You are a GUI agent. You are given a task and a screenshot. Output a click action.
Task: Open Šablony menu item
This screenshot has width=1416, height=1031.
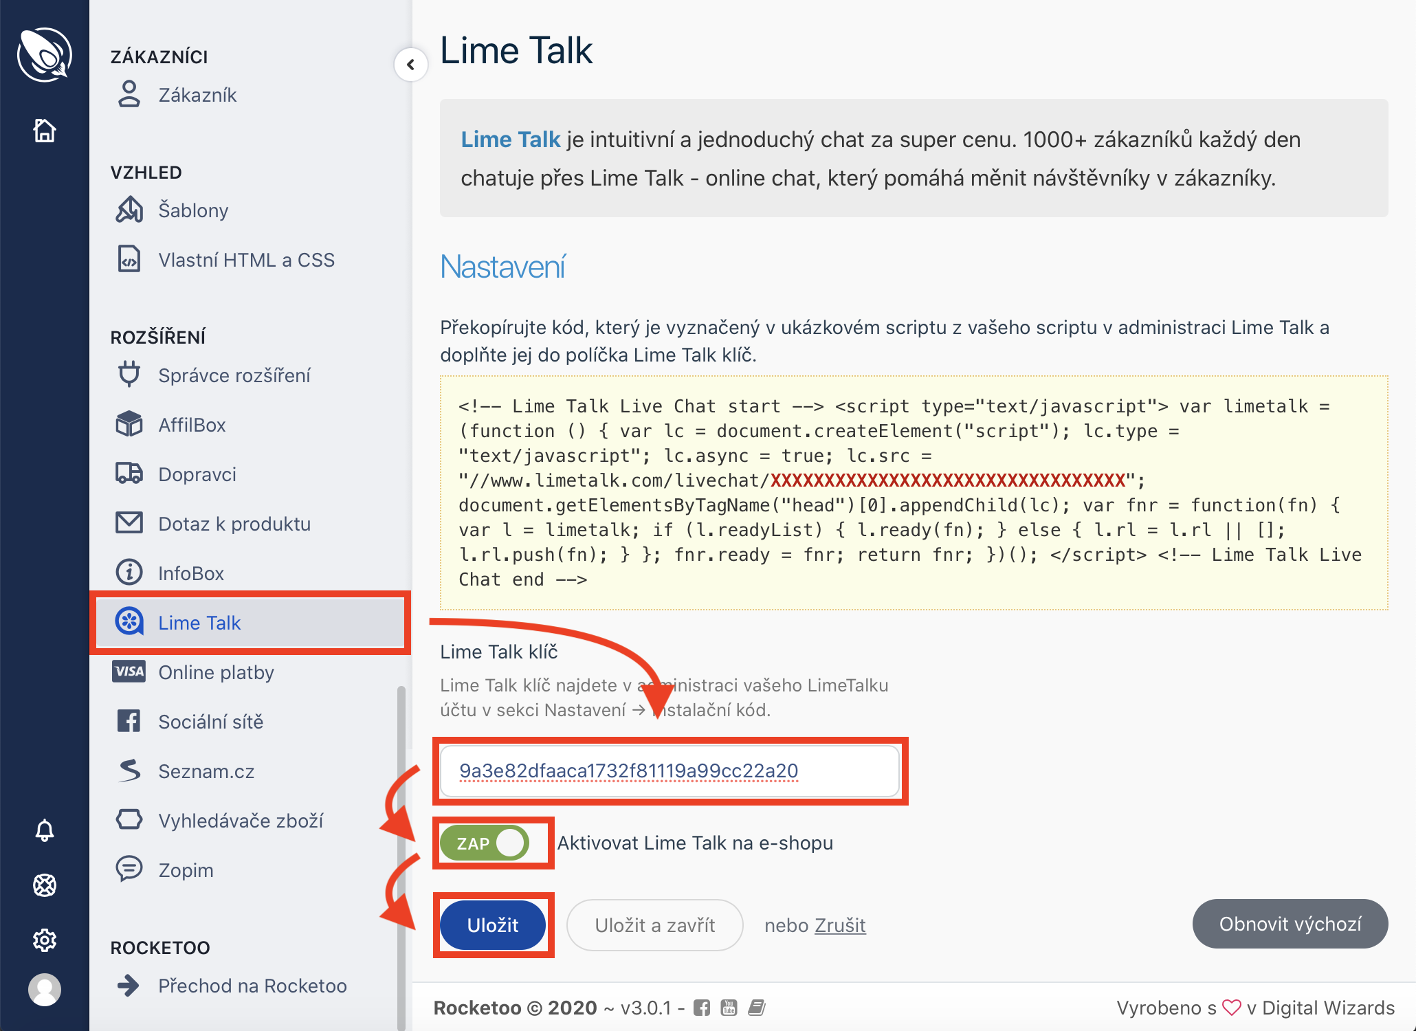click(193, 210)
